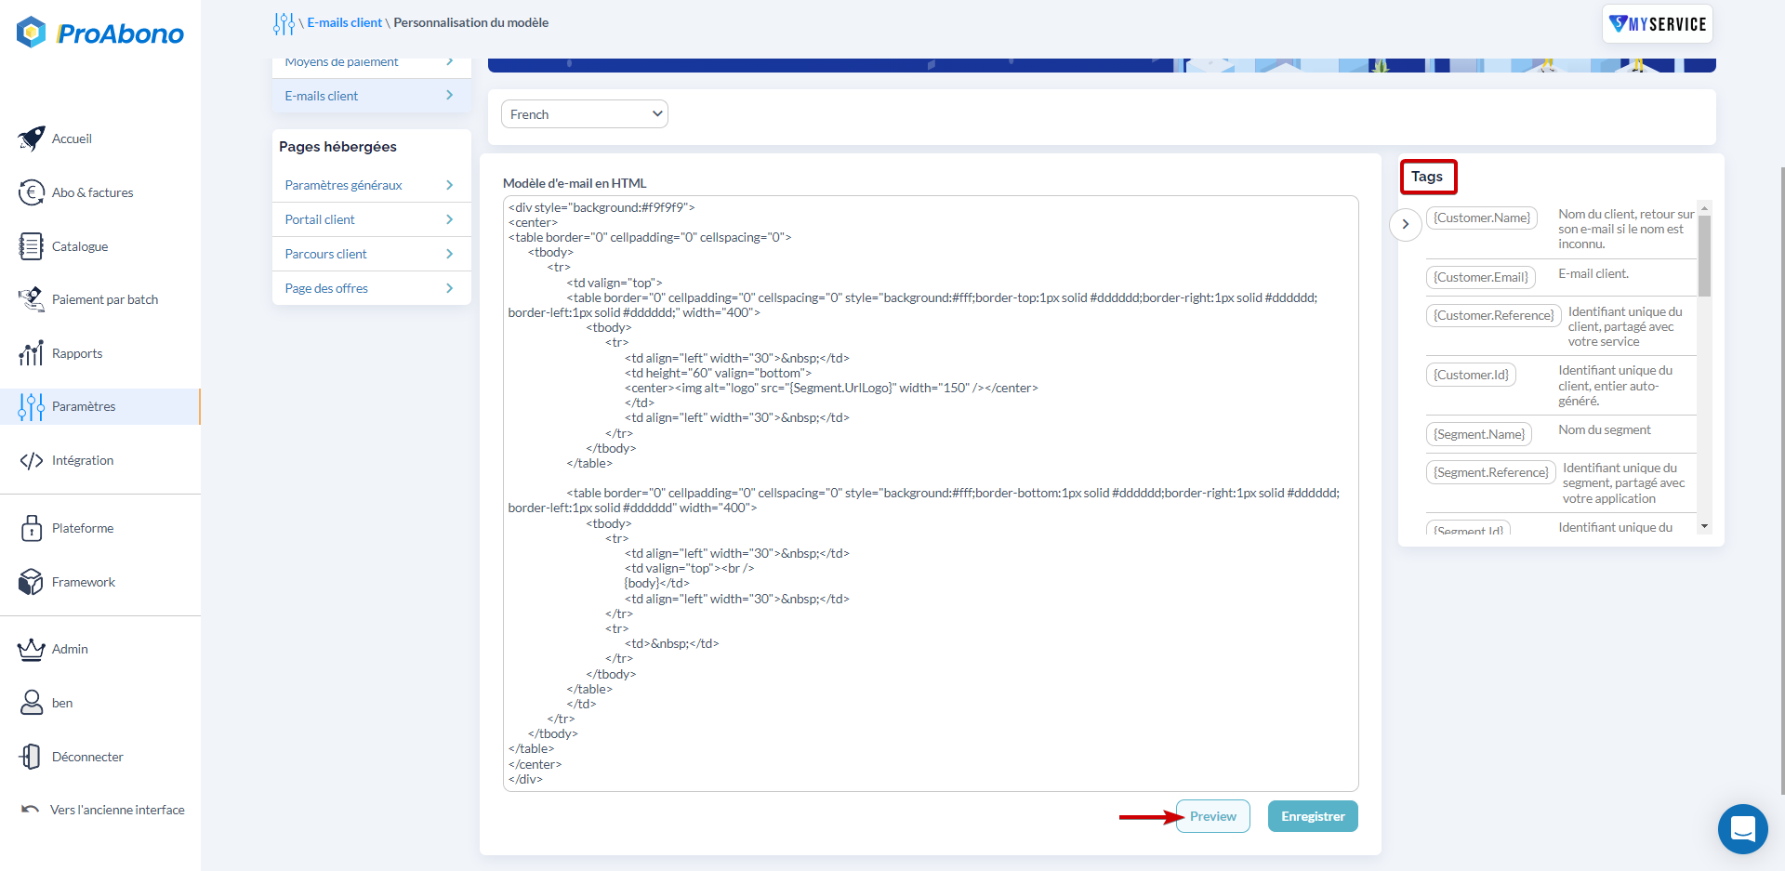Click the Intégration code icon
This screenshot has width=1785, height=871.
tap(31, 460)
